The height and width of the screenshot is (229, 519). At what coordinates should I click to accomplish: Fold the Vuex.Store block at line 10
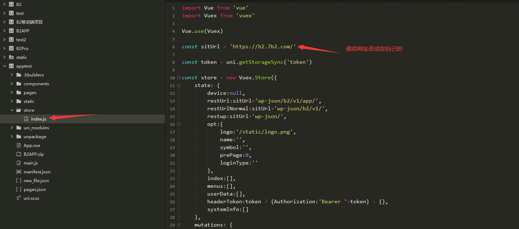tap(179, 78)
